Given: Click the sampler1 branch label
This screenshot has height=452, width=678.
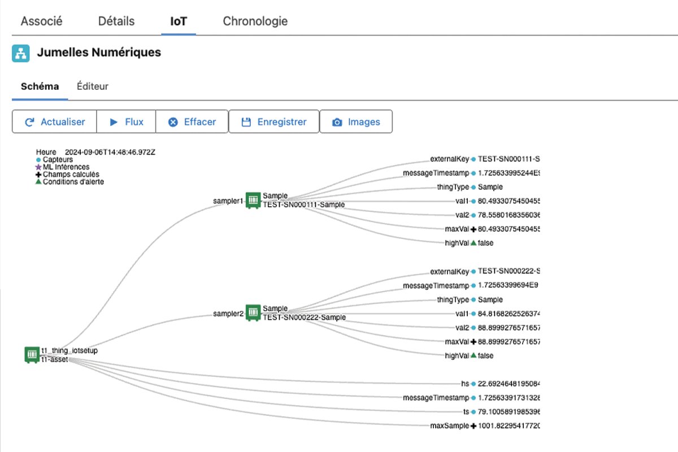Looking at the screenshot, I should (228, 201).
